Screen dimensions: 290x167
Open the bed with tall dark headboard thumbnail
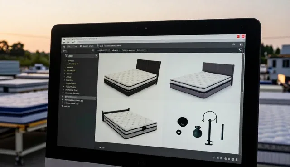[x=132, y=78]
